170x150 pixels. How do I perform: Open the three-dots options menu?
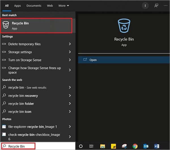(165, 6)
